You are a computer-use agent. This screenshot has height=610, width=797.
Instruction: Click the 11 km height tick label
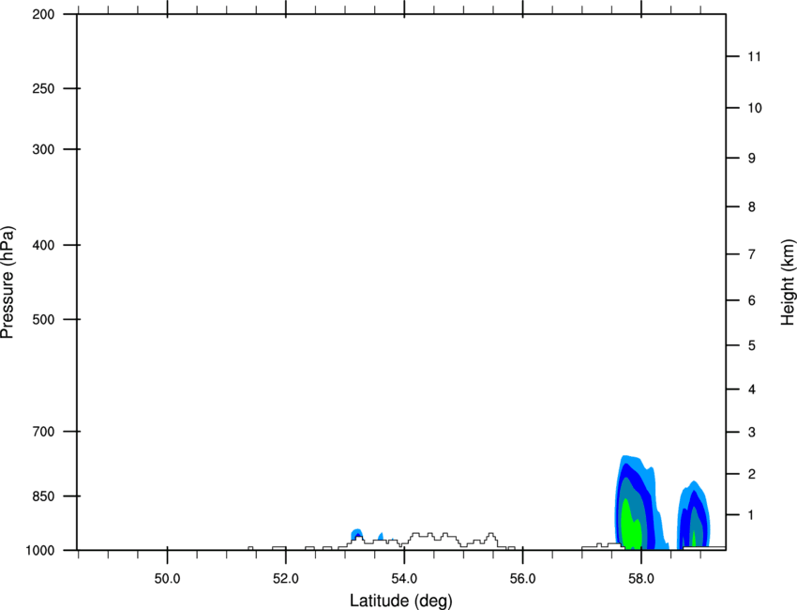pyautogui.click(x=754, y=56)
